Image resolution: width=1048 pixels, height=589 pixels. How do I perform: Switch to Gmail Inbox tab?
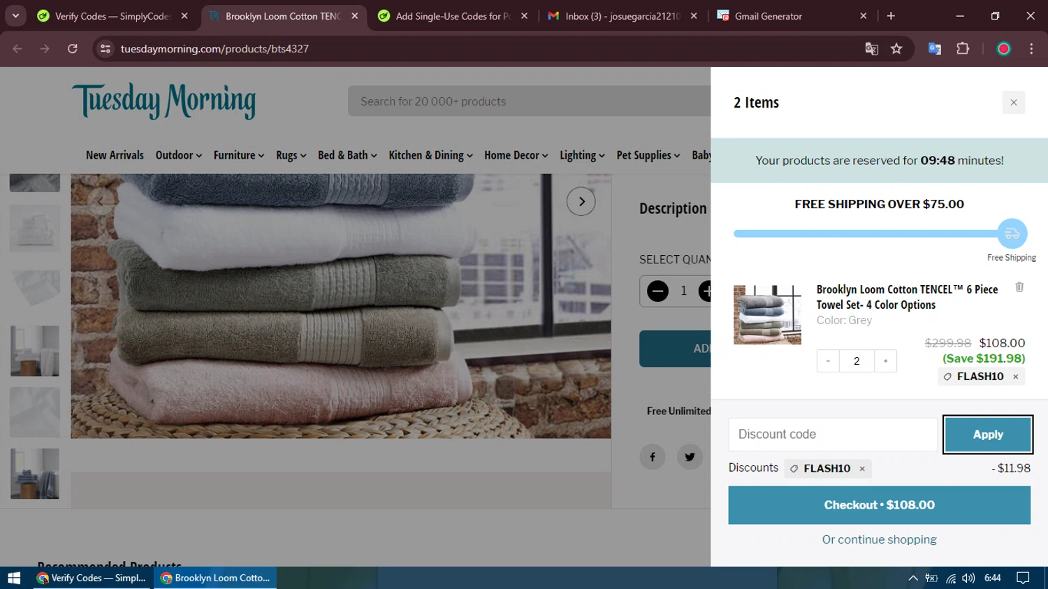pyautogui.click(x=623, y=15)
